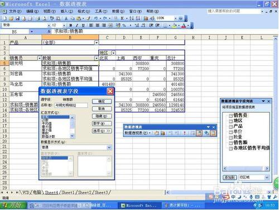Click the Merge and Center icon

coord(110,25)
